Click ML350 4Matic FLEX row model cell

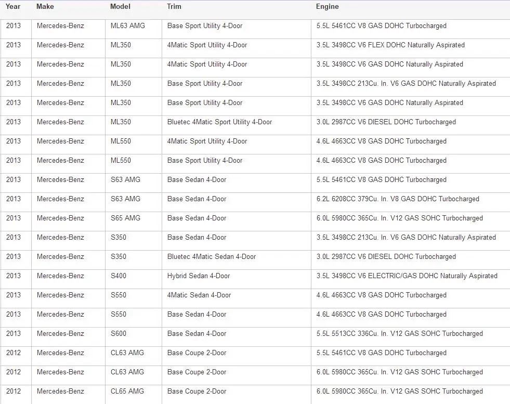[134, 48]
